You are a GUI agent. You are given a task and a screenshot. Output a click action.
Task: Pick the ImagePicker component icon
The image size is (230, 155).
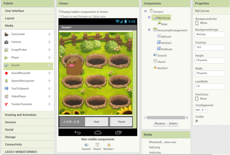tap(6, 50)
